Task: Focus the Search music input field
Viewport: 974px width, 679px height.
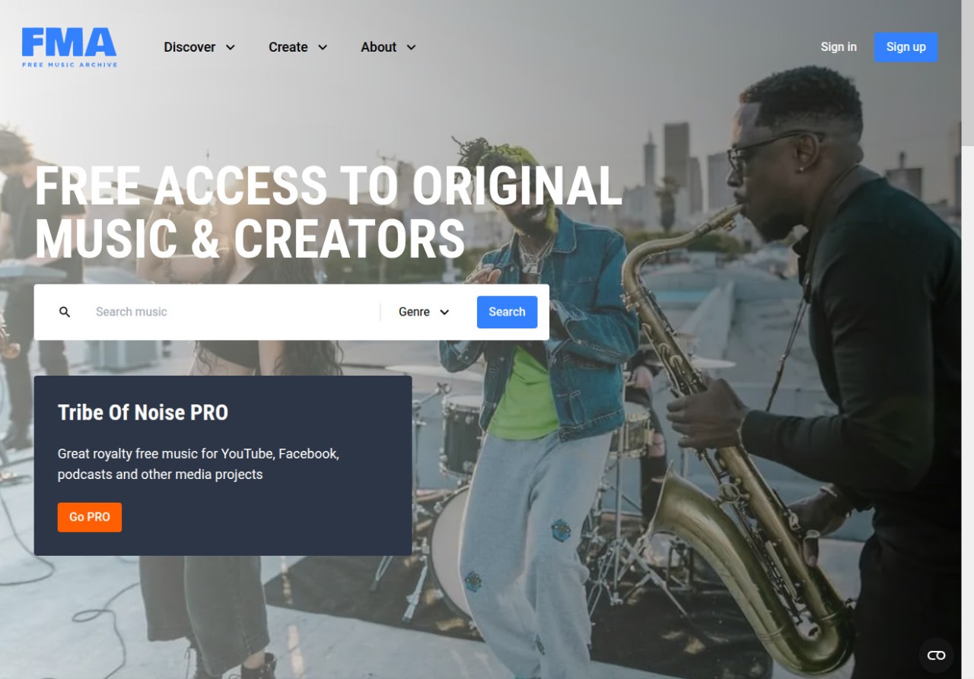Action: click(x=232, y=312)
